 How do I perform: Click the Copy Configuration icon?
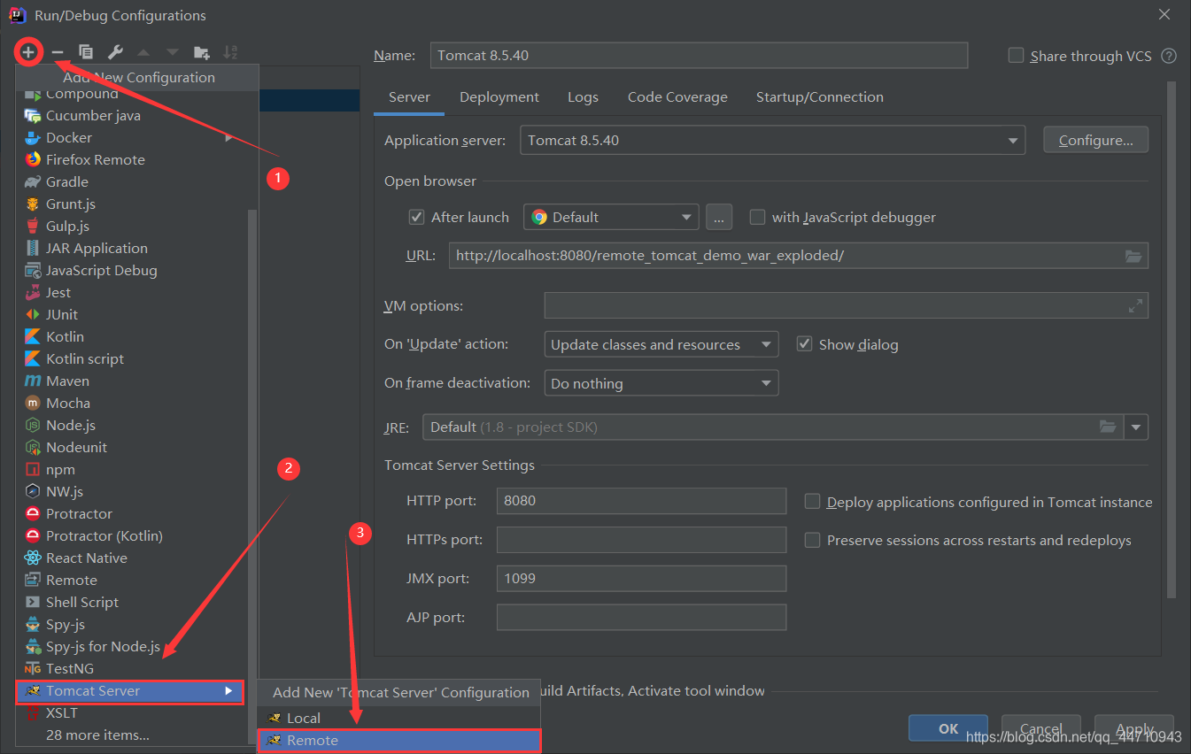[x=86, y=52]
